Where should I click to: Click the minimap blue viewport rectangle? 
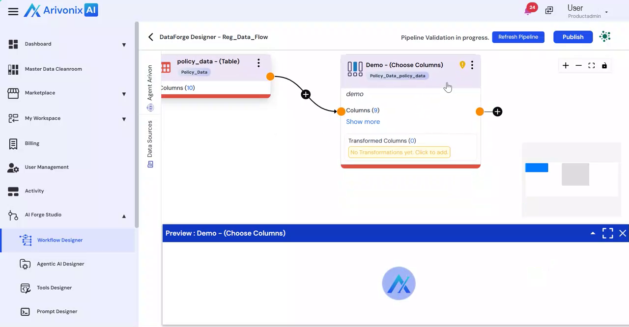[537, 168]
